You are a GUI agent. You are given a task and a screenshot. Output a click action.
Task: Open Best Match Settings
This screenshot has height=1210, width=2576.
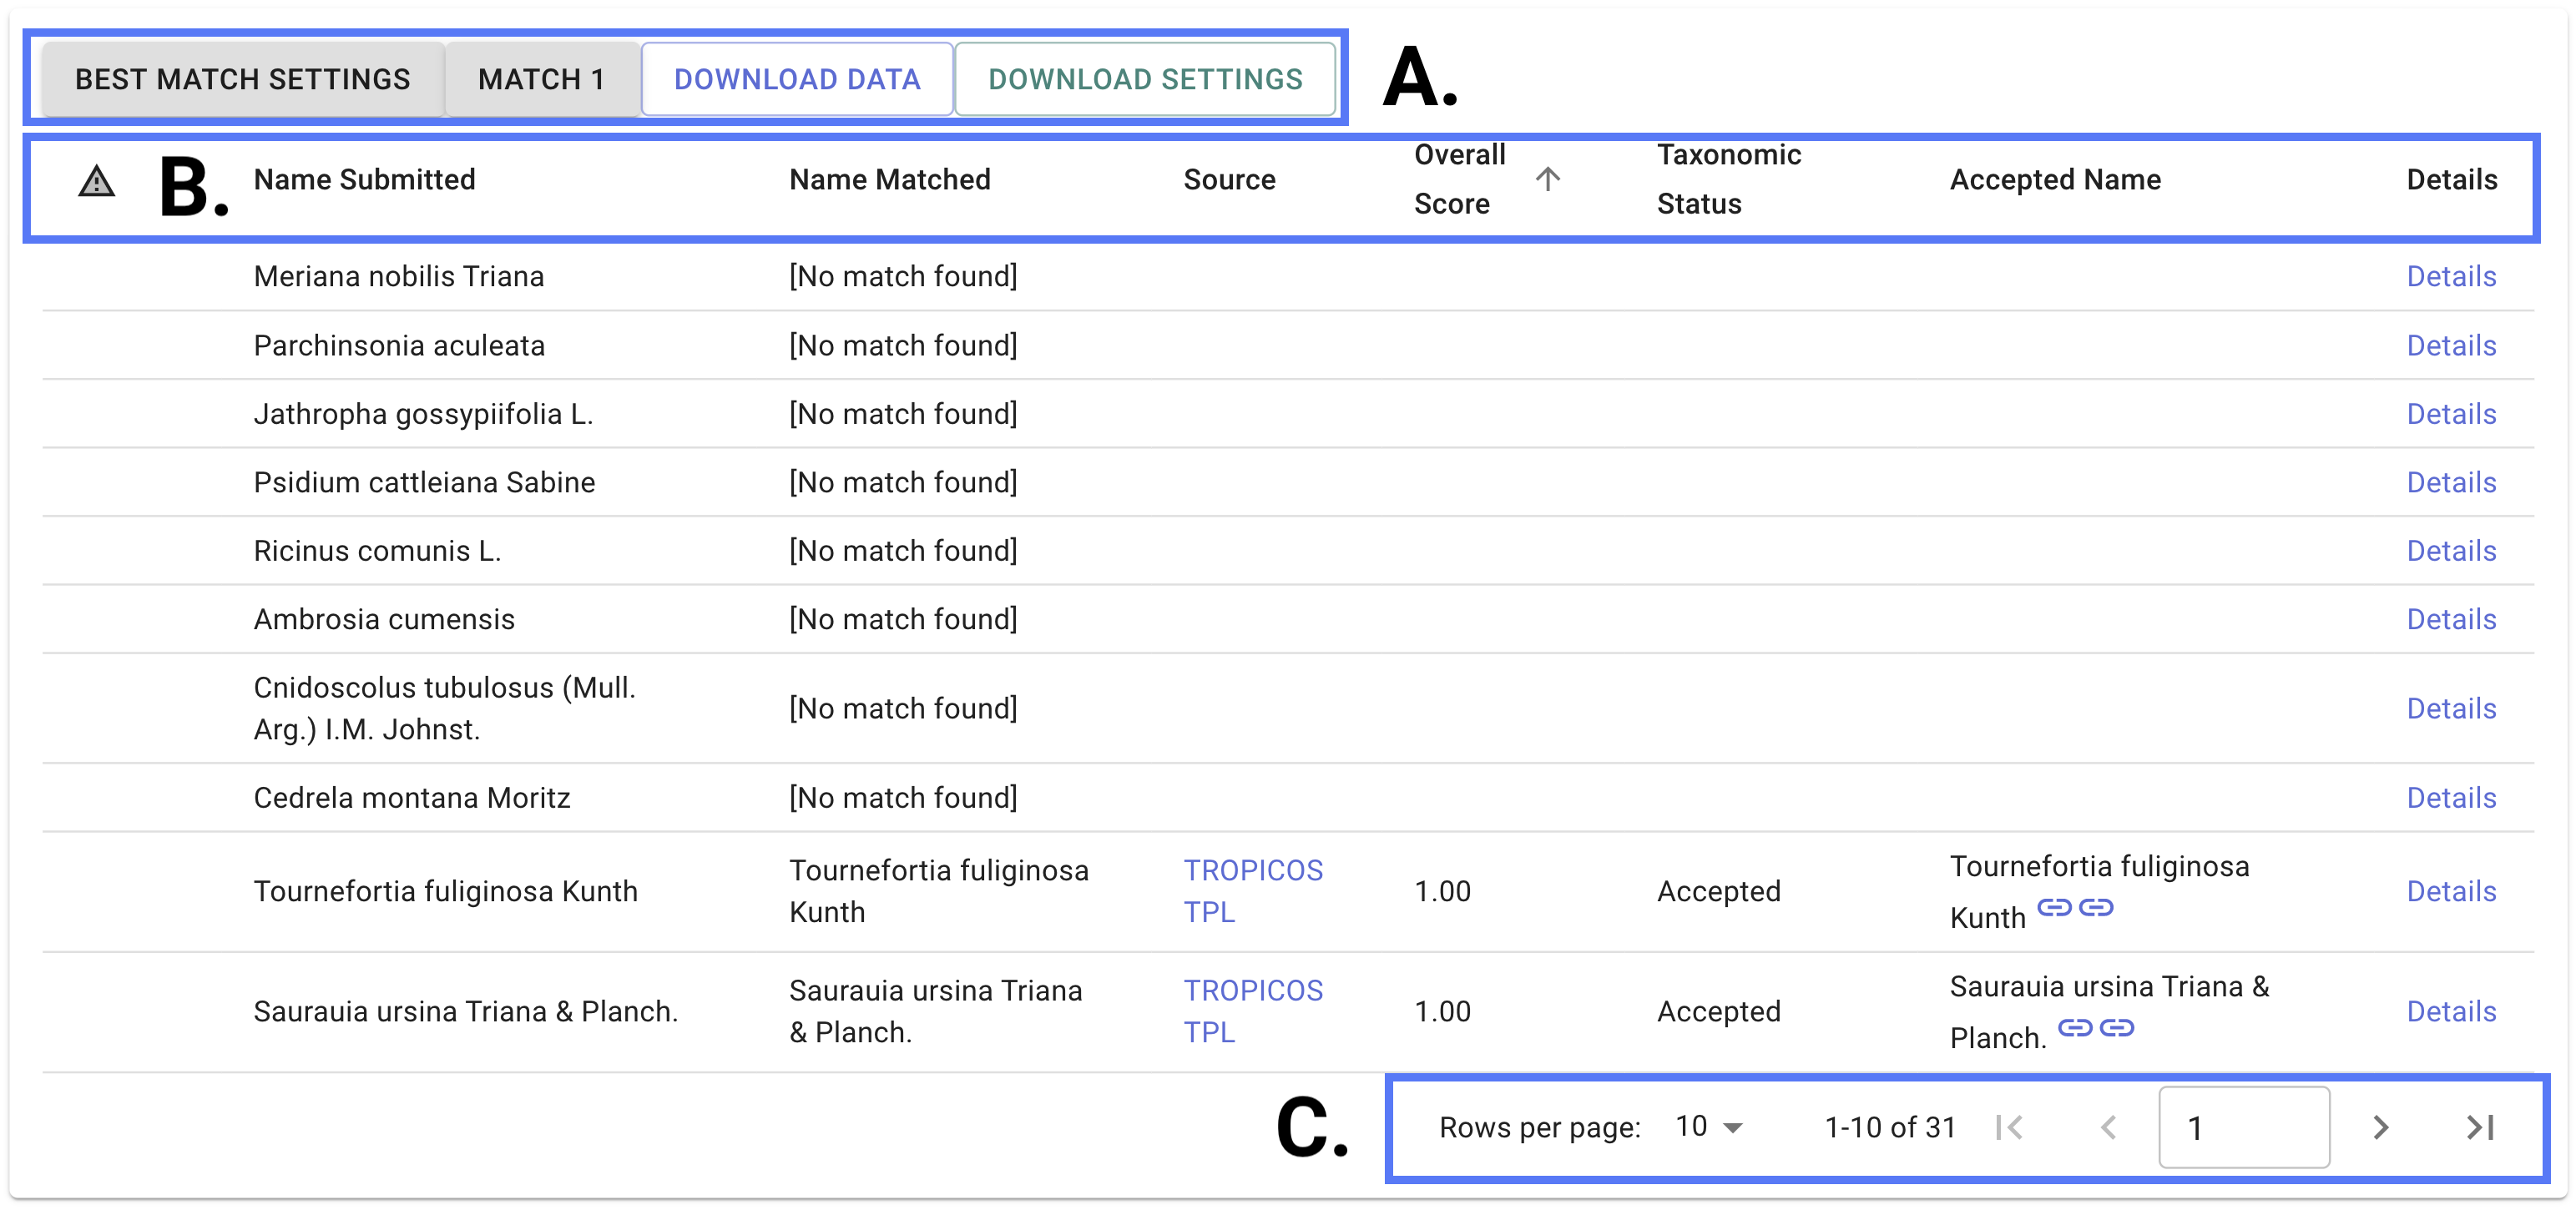pyautogui.click(x=242, y=79)
